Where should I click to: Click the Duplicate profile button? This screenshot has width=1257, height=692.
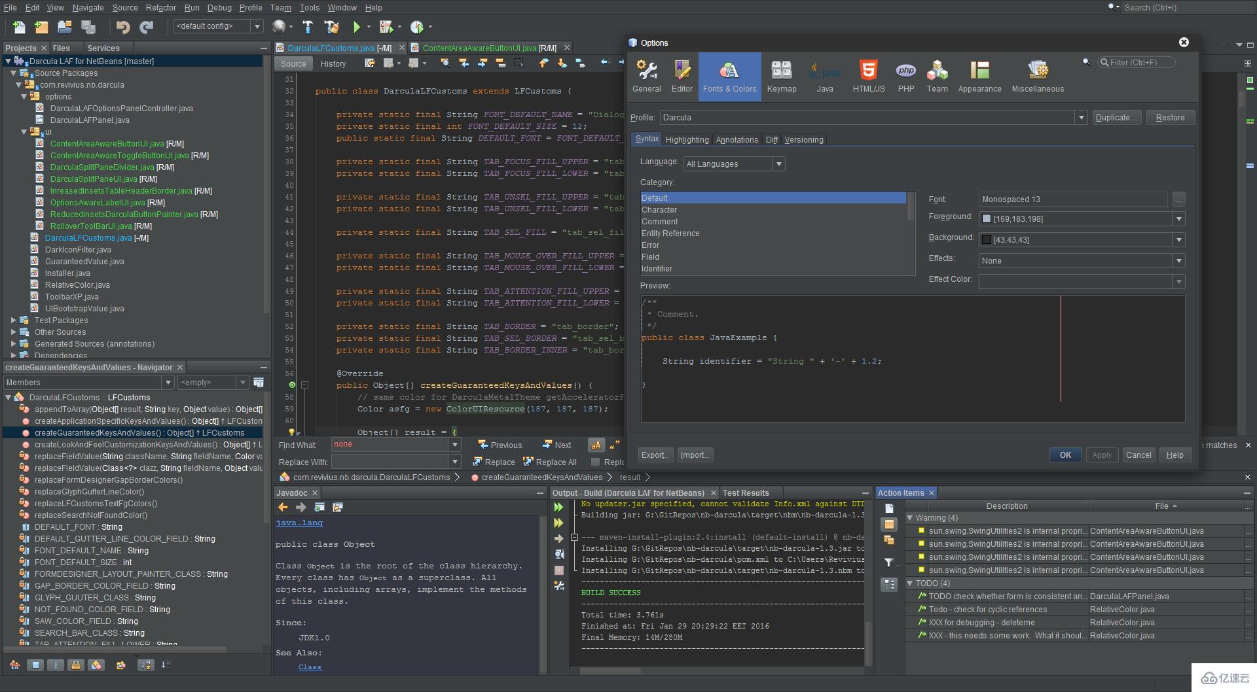pos(1116,118)
